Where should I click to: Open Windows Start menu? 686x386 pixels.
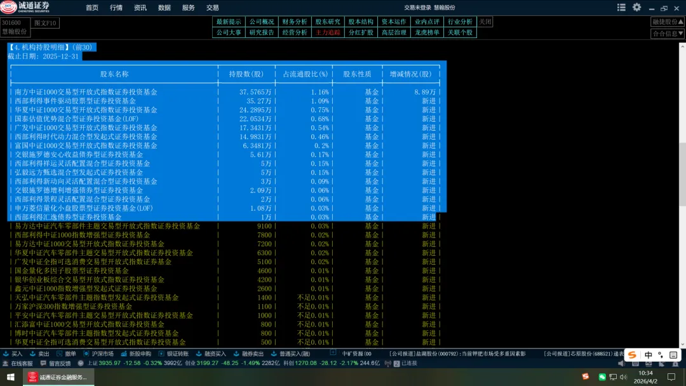click(11, 377)
